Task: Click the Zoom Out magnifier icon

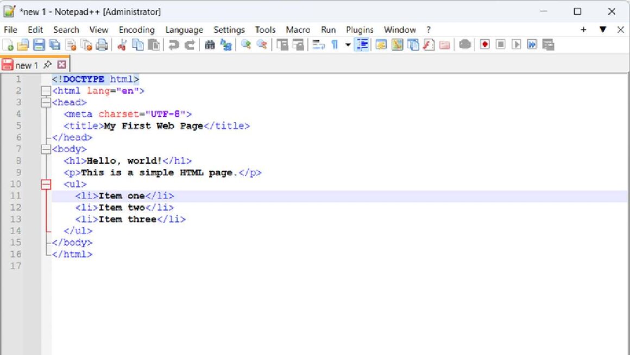Action: click(262, 45)
